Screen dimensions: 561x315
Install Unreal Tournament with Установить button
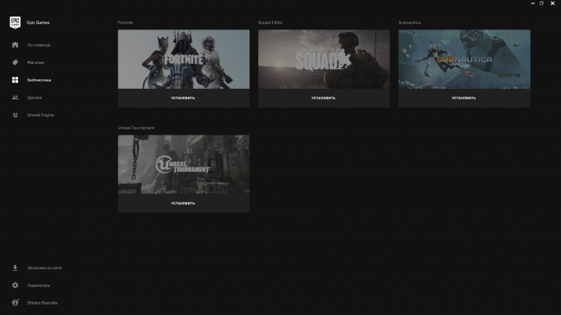(183, 204)
